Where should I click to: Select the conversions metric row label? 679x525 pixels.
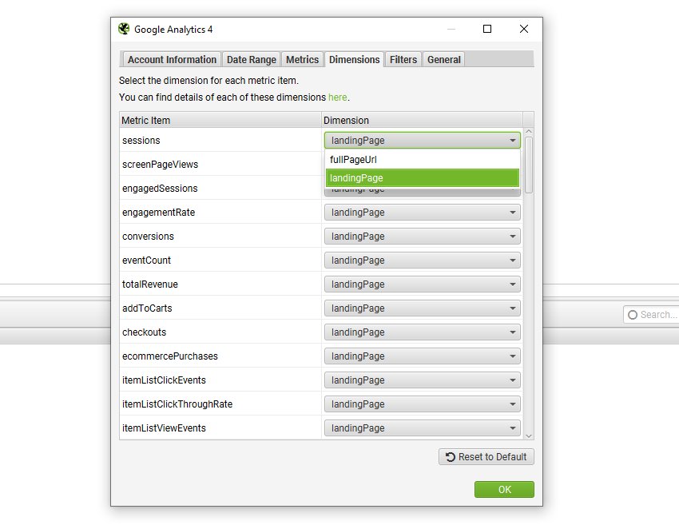point(148,237)
